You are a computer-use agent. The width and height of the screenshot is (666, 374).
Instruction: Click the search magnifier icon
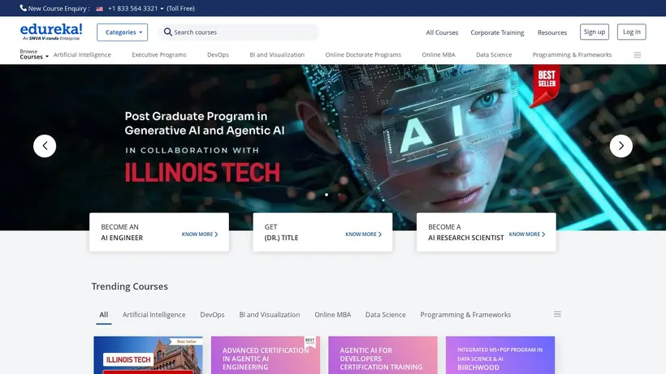(x=168, y=32)
